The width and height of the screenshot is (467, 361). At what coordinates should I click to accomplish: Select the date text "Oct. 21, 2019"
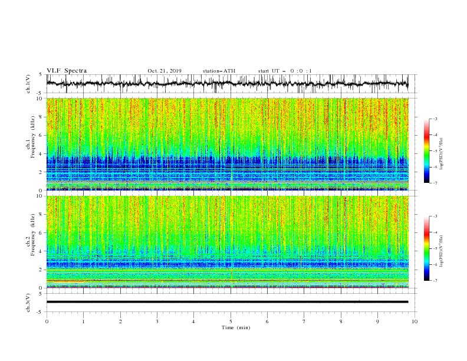tap(165, 71)
